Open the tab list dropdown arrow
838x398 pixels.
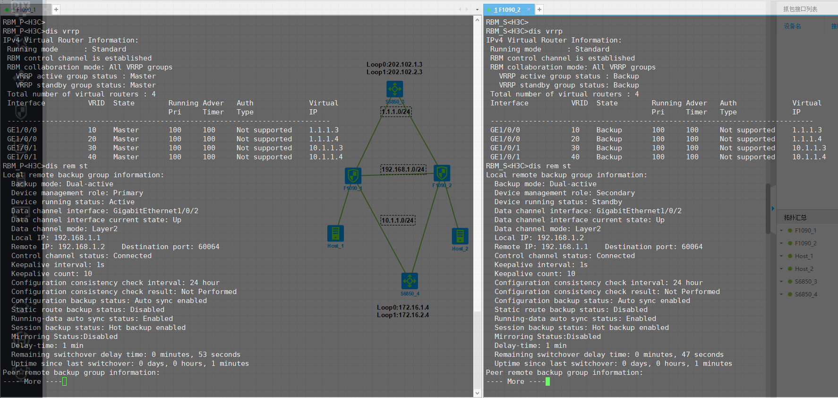(477, 9)
